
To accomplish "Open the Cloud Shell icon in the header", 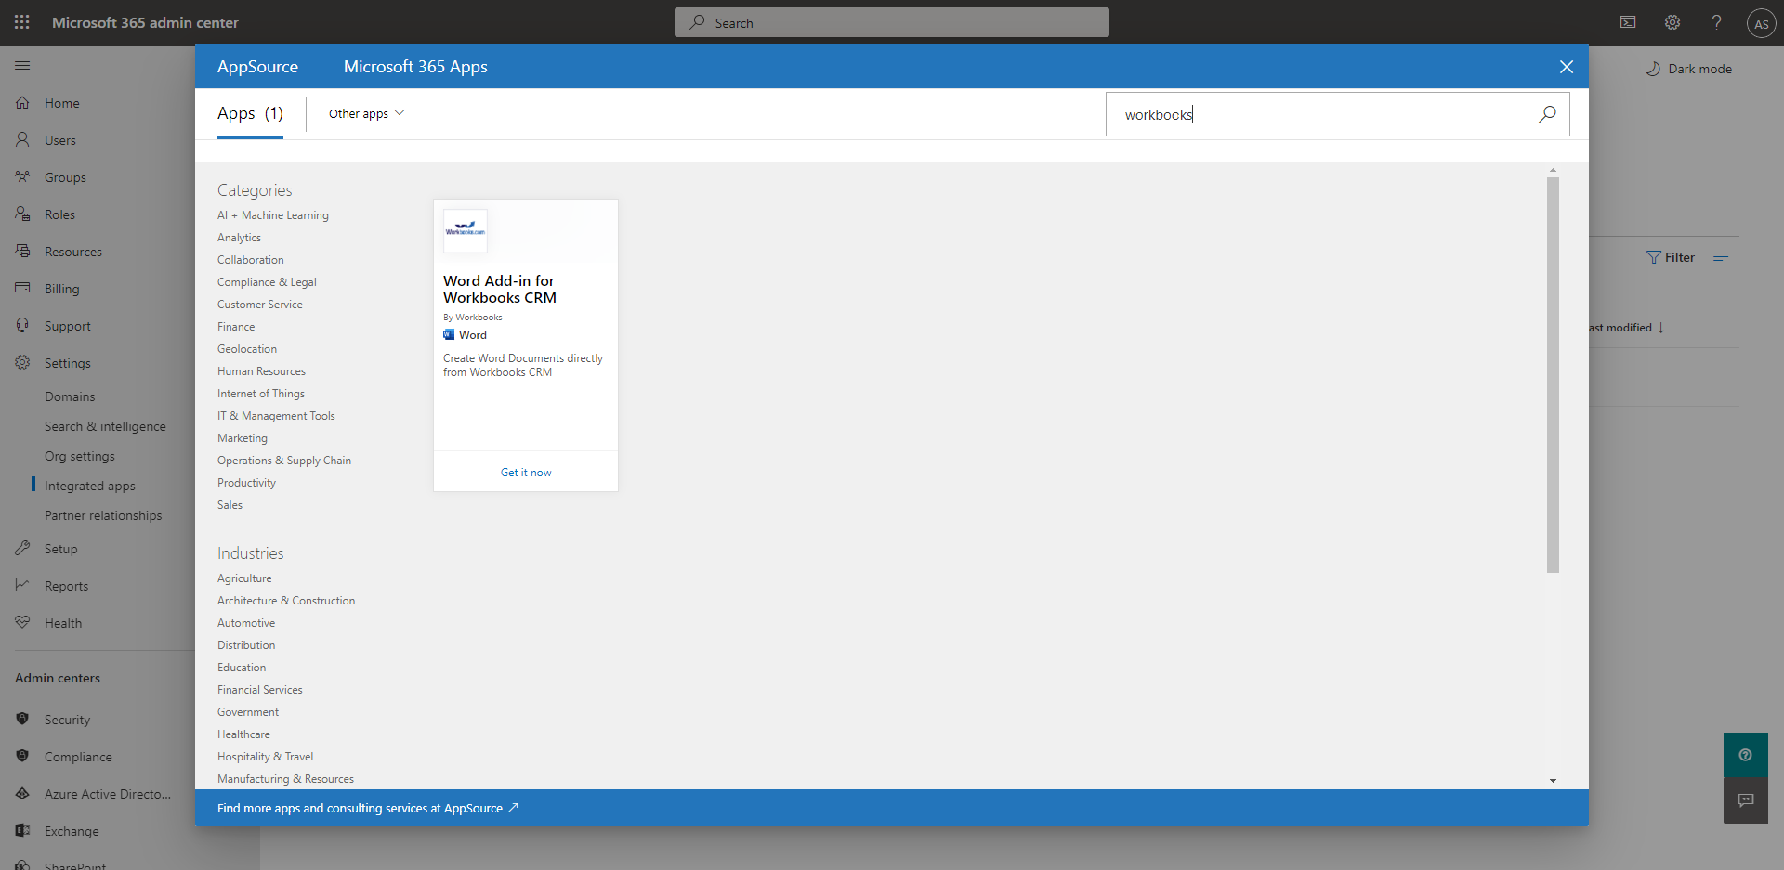I will coord(1628,22).
